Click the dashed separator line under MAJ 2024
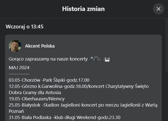Image resolution: width=168 pixels, height=121 pixels. click(19, 74)
